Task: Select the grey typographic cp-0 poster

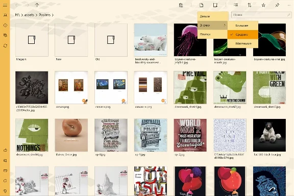Action: [111, 135]
